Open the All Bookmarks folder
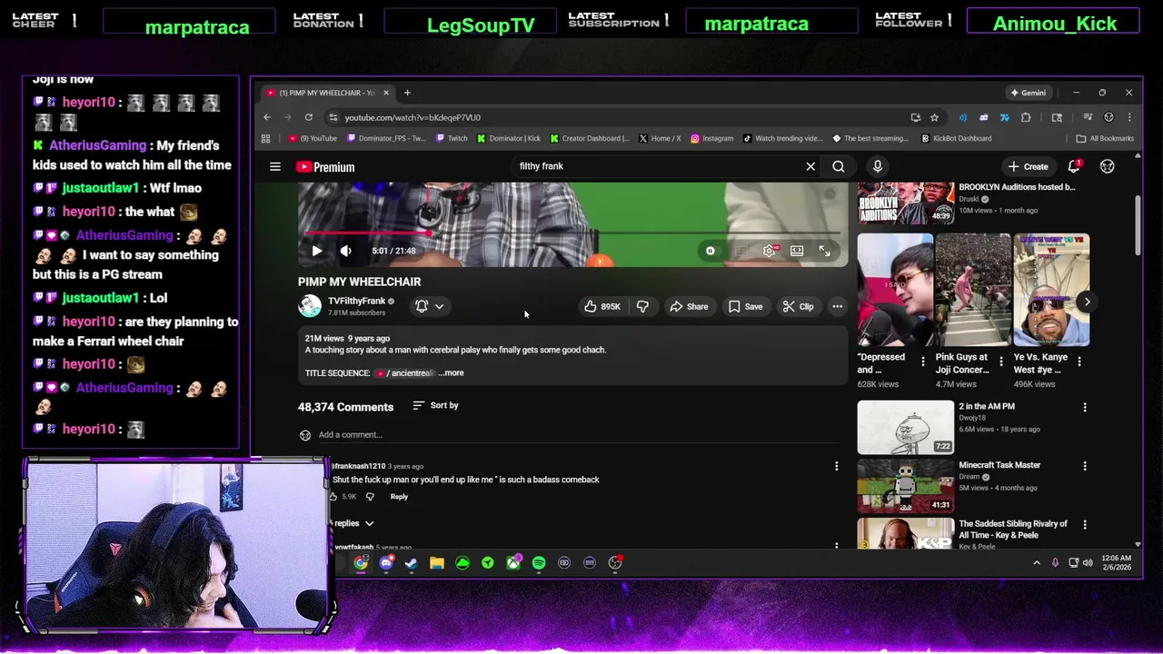The height and width of the screenshot is (654, 1163). (1105, 139)
